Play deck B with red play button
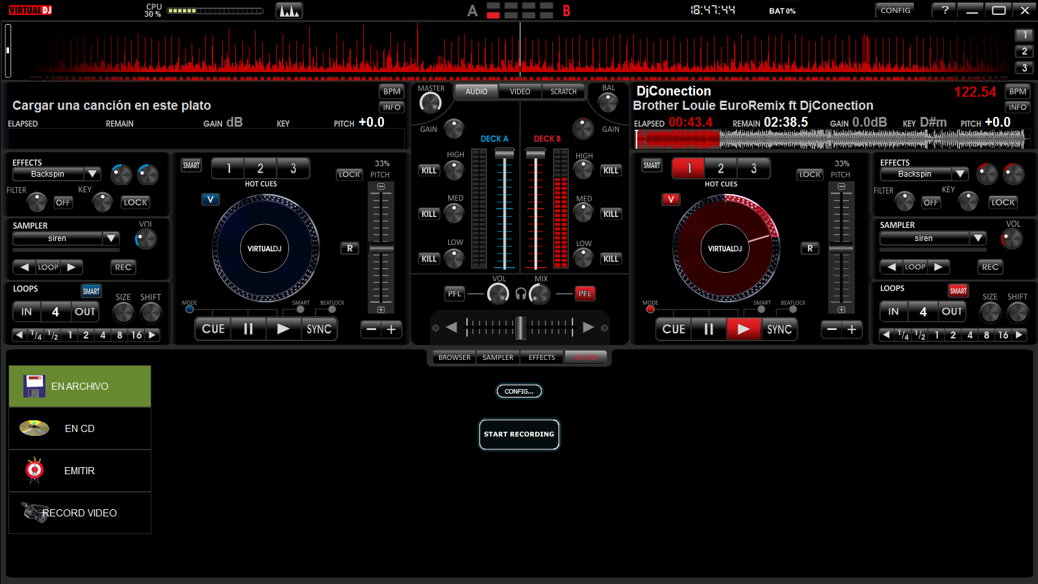This screenshot has width=1038, height=584. click(x=744, y=329)
